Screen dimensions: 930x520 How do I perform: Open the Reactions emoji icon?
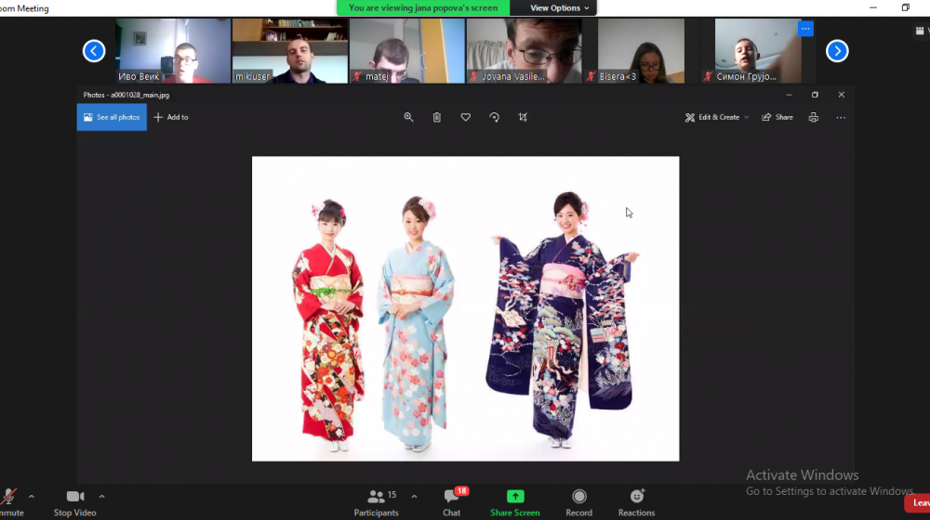636,497
